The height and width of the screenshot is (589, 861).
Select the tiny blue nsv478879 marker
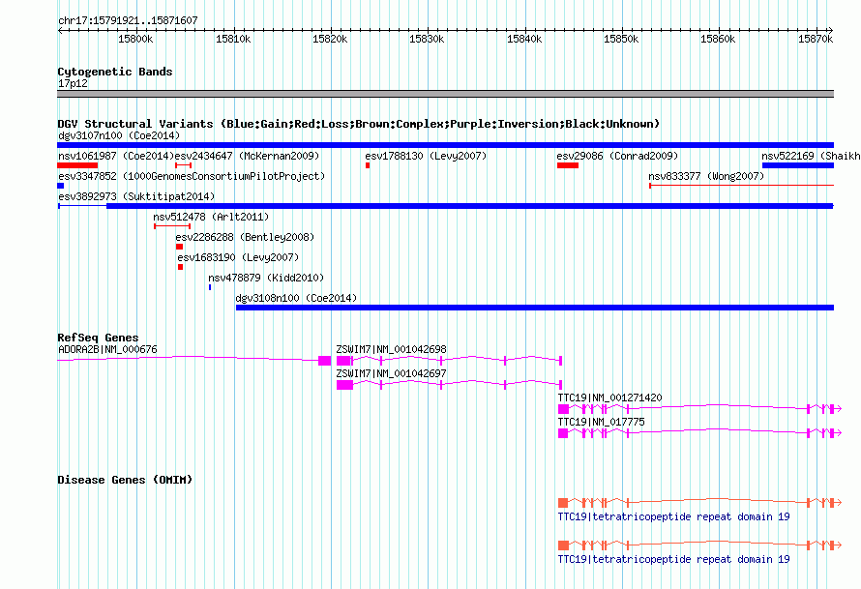(210, 287)
